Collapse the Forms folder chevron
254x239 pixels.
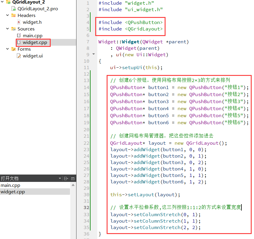[7, 49]
